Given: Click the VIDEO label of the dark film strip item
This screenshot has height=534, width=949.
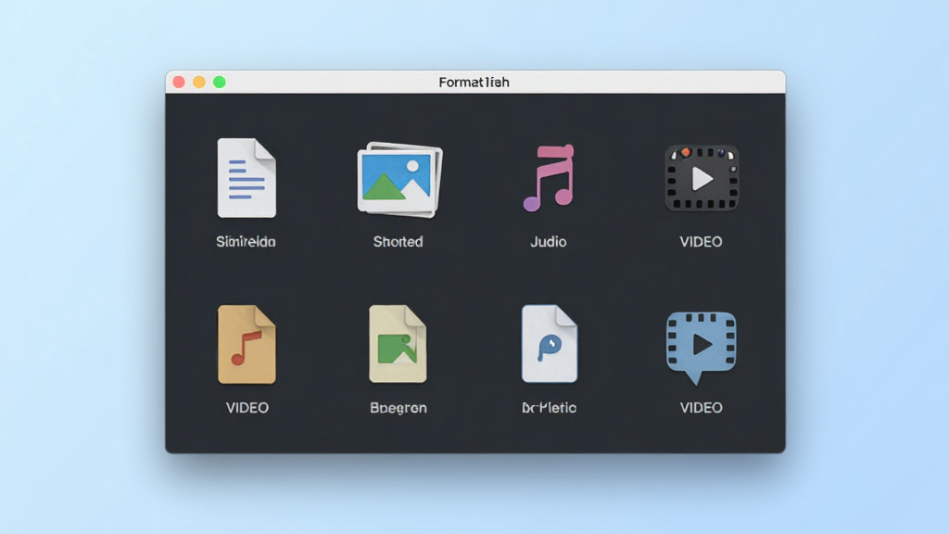Looking at the screenshot, I should point(701,242).
